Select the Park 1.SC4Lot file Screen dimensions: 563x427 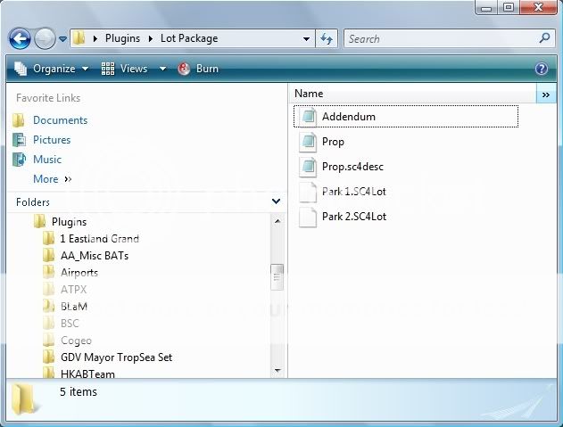pos(353,192)
